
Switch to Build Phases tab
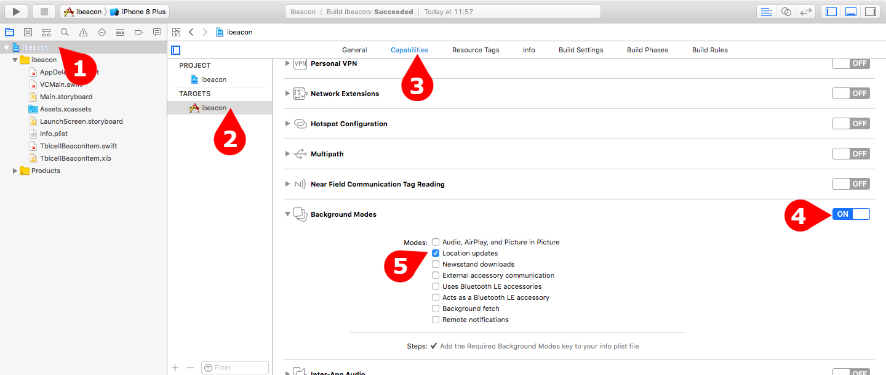click(647, 50)
